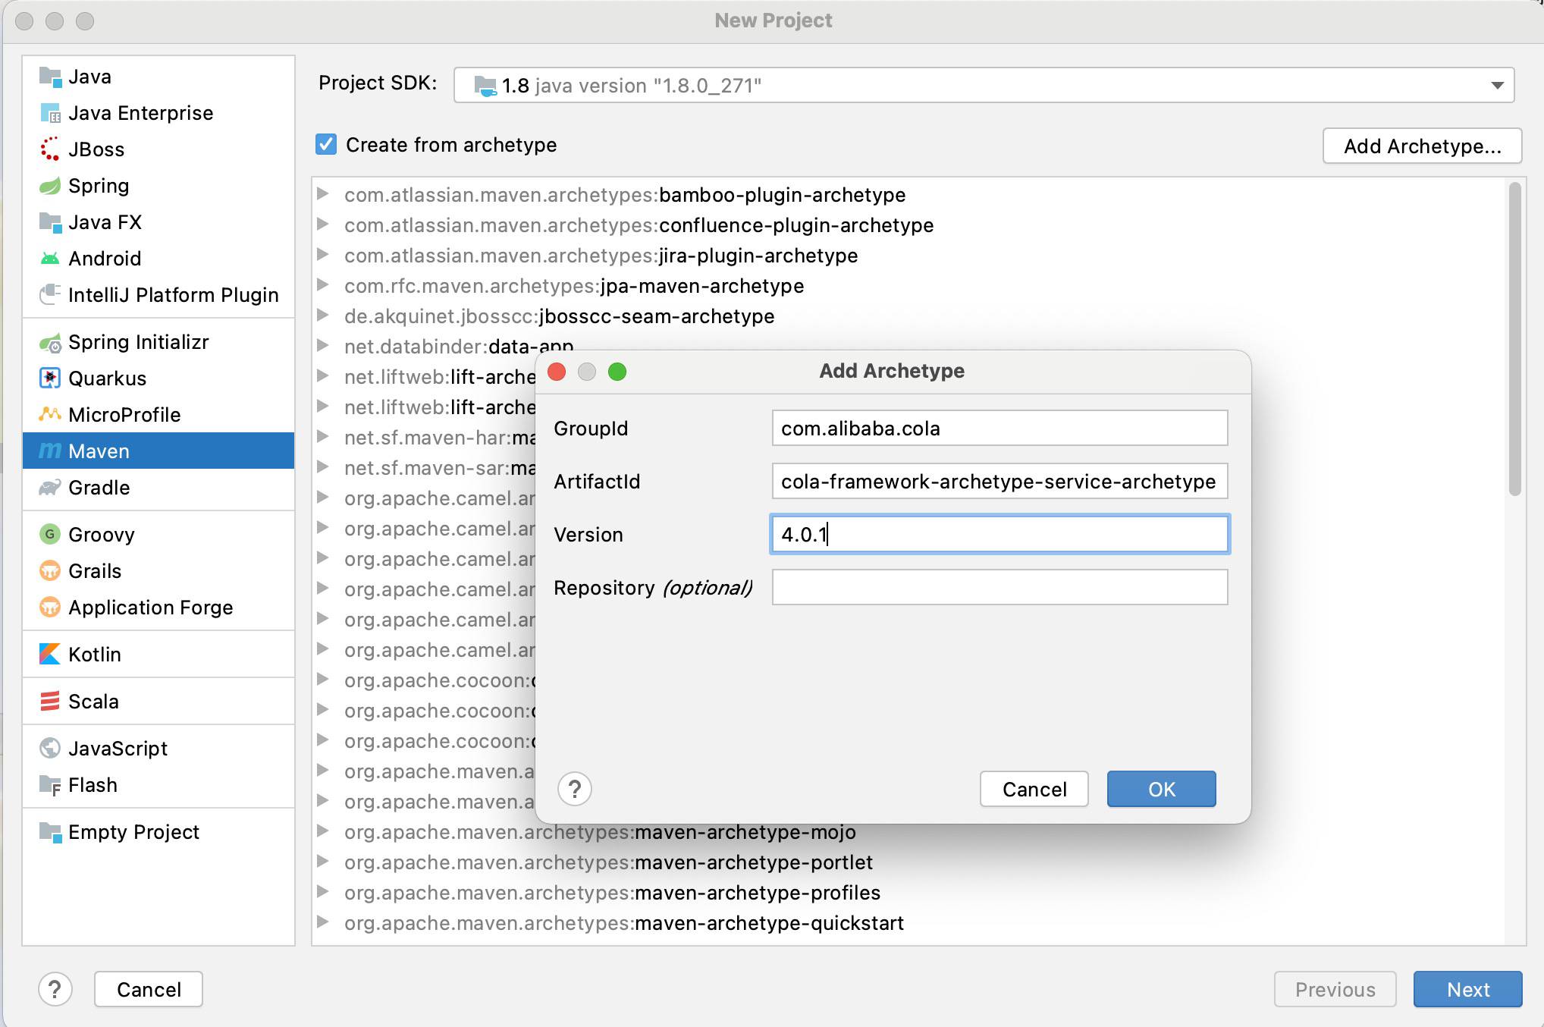Pick the JavaScript globe icon

(x=50, y=748)
